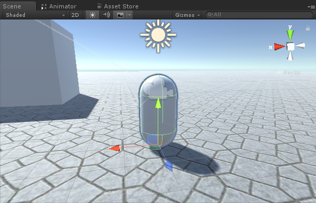This screenshot has height=203, width=316.
Task: Open the panel options menu at top right
Action: 311,7
